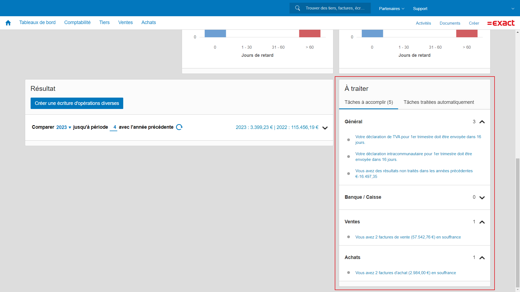Viewport: 520px width, 292px height.
Task: Open the 2 factures de vente link
Action: click(408, 237)
